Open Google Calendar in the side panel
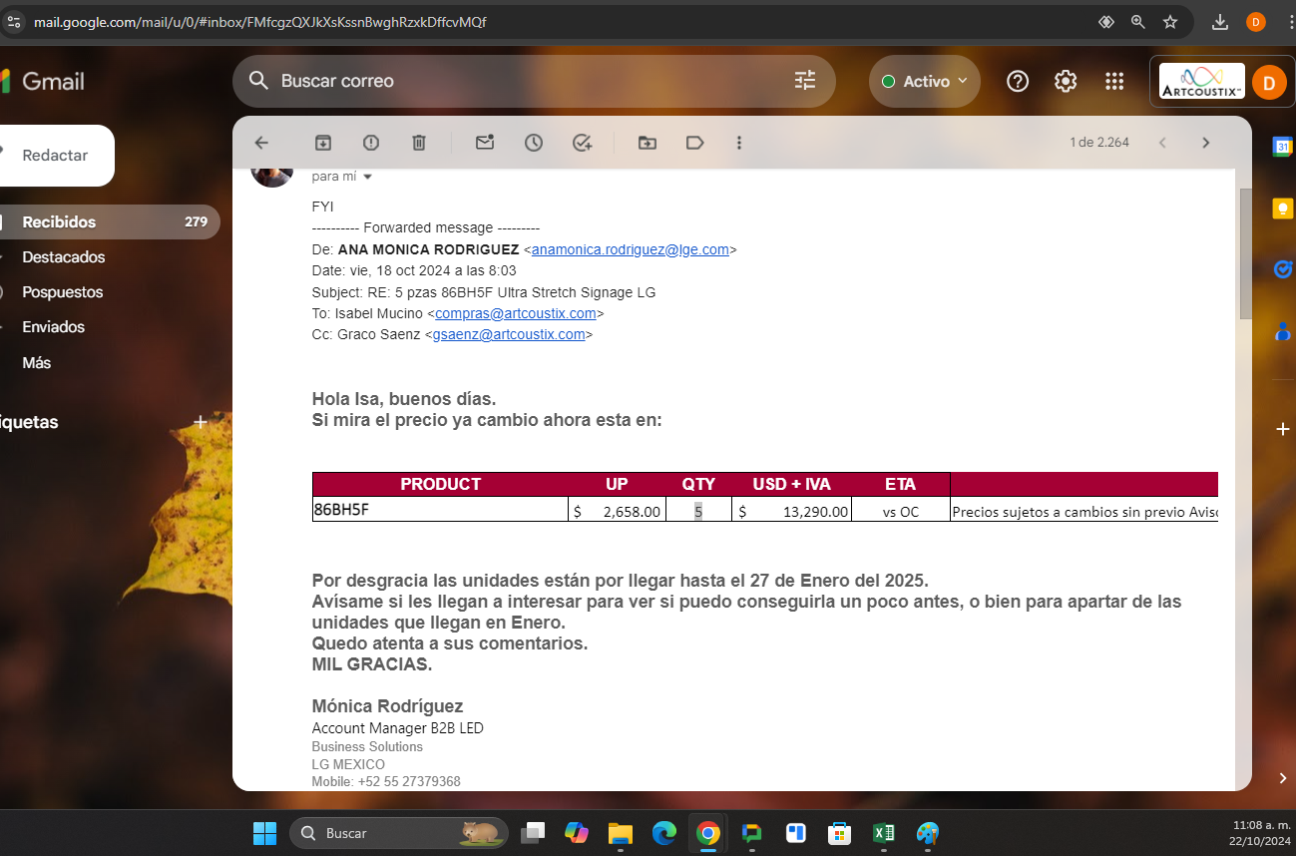The height and width of the screenshot is (856, 1296). coord(1282,147)
